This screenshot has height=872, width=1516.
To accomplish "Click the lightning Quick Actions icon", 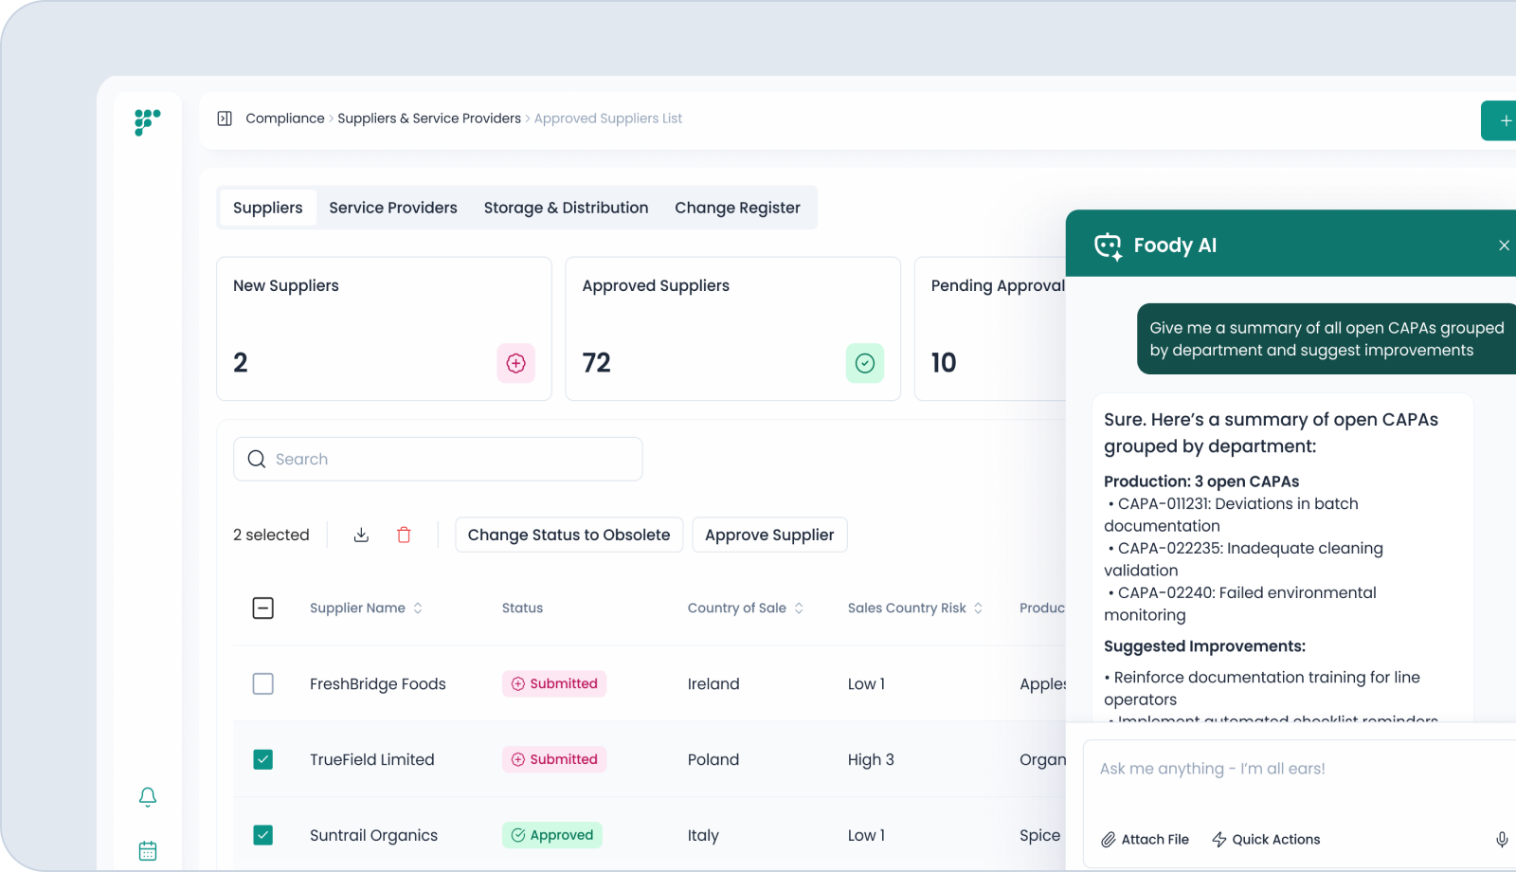I will (1219, 840).
